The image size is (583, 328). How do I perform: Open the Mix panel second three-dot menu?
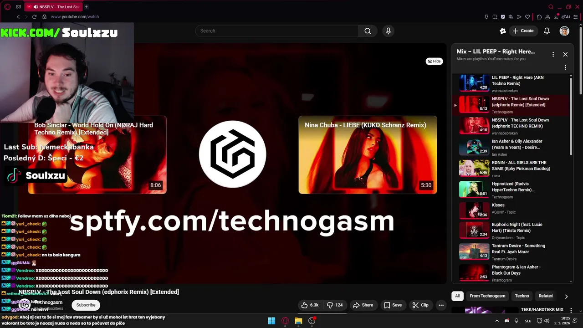click(565, 67)
